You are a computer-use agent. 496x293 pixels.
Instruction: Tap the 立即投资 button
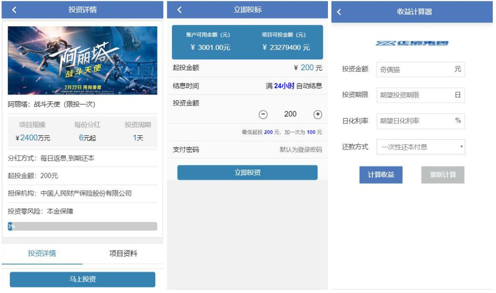pyautogui.click(x=247, y=173)
